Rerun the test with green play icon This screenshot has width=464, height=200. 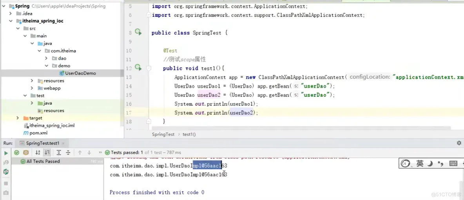point(5,153)
